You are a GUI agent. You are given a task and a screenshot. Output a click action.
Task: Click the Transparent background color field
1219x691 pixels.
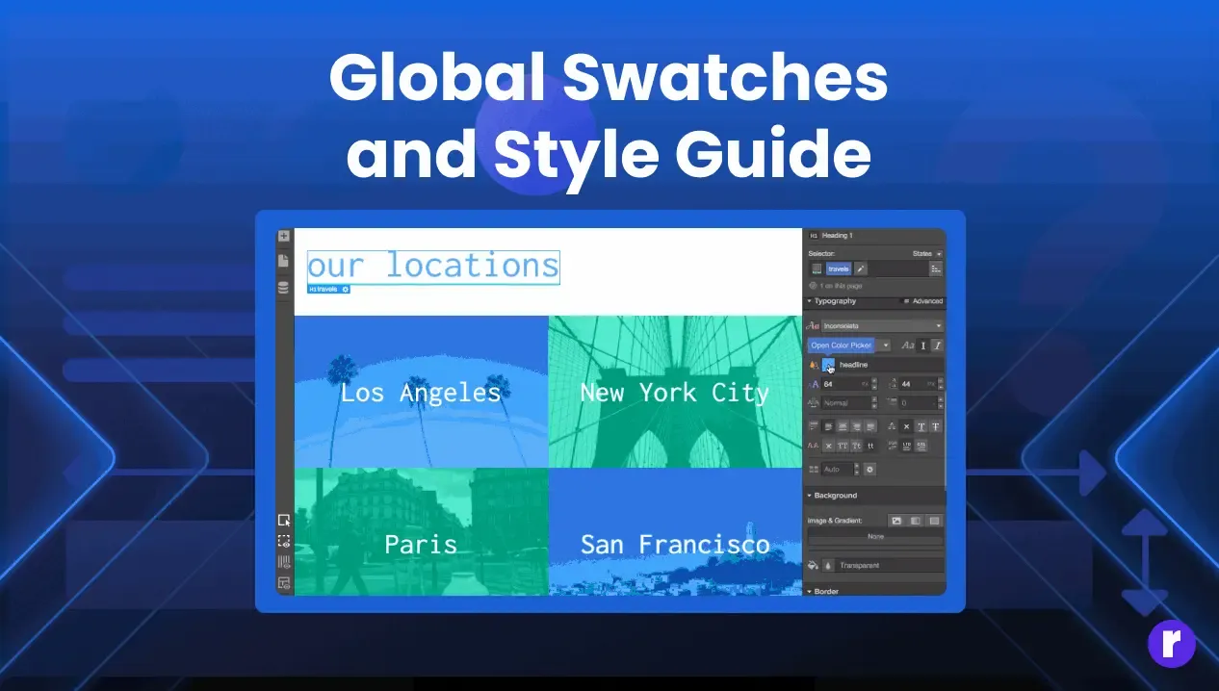(890, 566)
